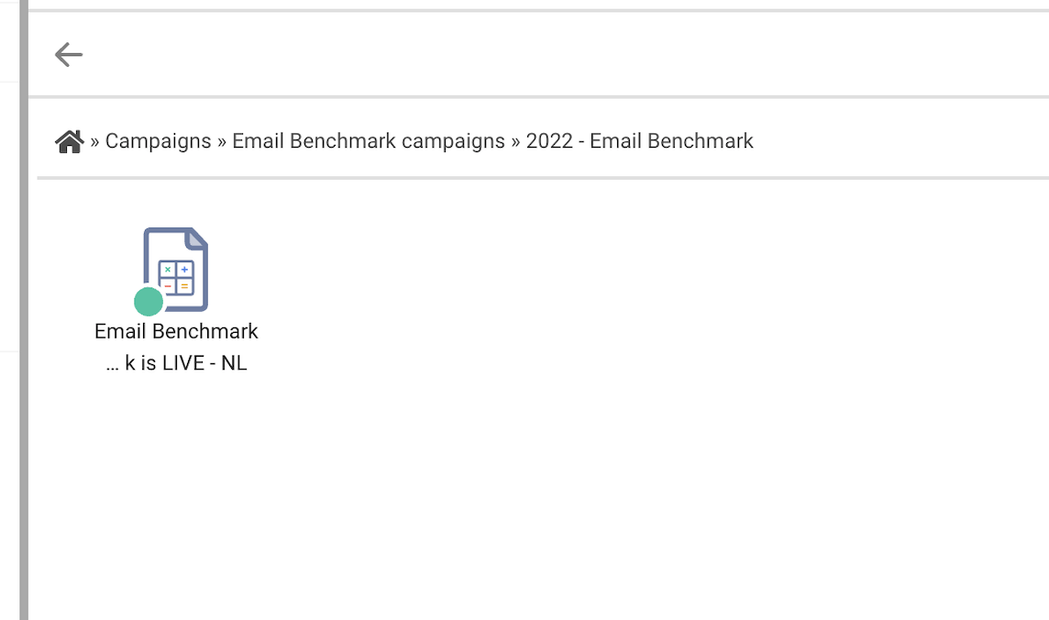Image resolution: width=1049 pixels, height=620 pixels.
Task: Click the » separator before 2022
Action: 515,142
